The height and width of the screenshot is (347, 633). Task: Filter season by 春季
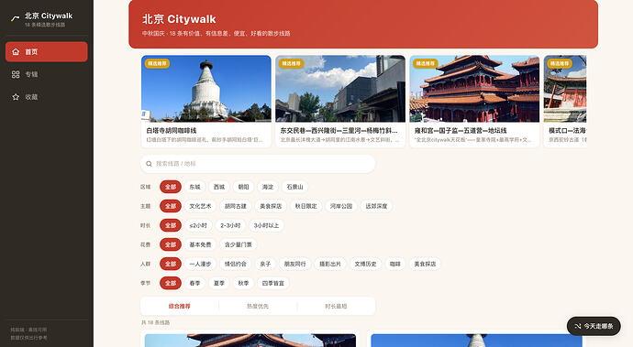[x=195, y=283]
